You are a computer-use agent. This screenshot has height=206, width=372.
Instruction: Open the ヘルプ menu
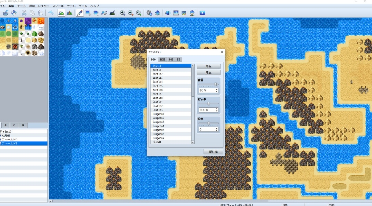click(x=95, y=6)
